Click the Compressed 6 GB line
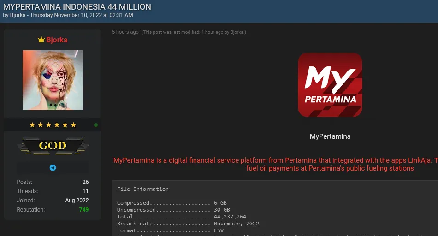The height and width of the screenshot is (236, 438). (172, 203)
